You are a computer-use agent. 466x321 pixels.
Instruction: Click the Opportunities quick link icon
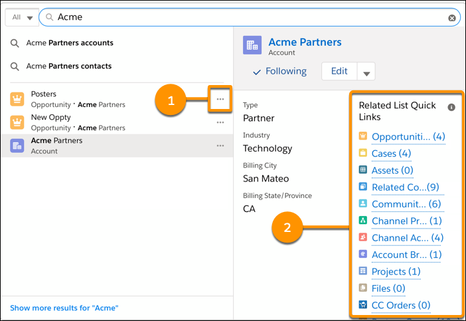363,136
